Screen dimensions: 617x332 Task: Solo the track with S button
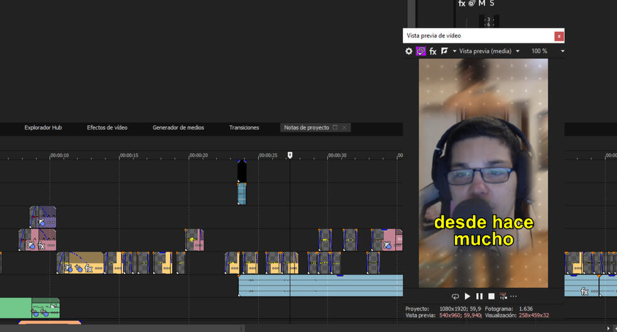click(x=492, y=4)
